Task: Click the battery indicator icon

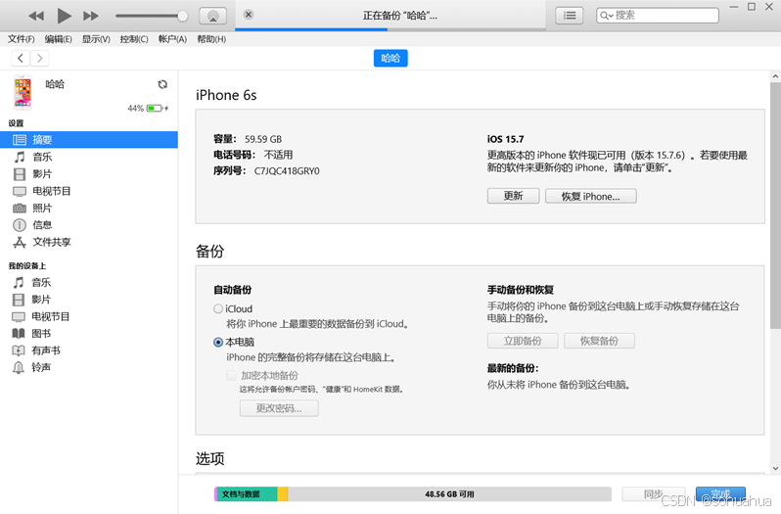Action: [157, 108]
